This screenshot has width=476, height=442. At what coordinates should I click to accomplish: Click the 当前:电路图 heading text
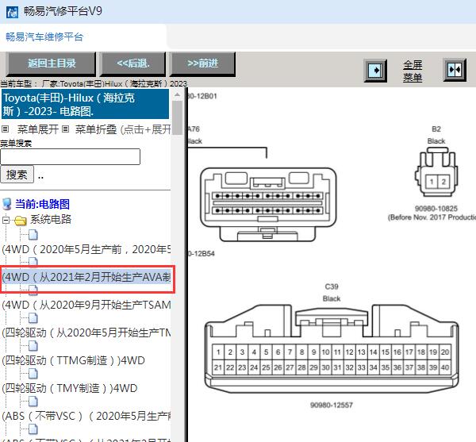pyautogui.click(x=42, y=204)
